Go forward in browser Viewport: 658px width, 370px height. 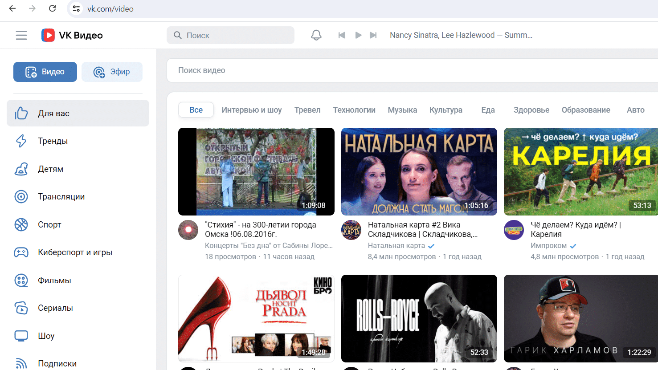pyautogui.click(x=32, y=8)
